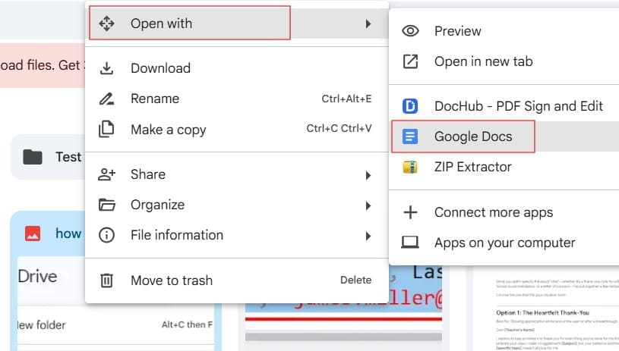Select Connect more apps option

tap(504, 212)
